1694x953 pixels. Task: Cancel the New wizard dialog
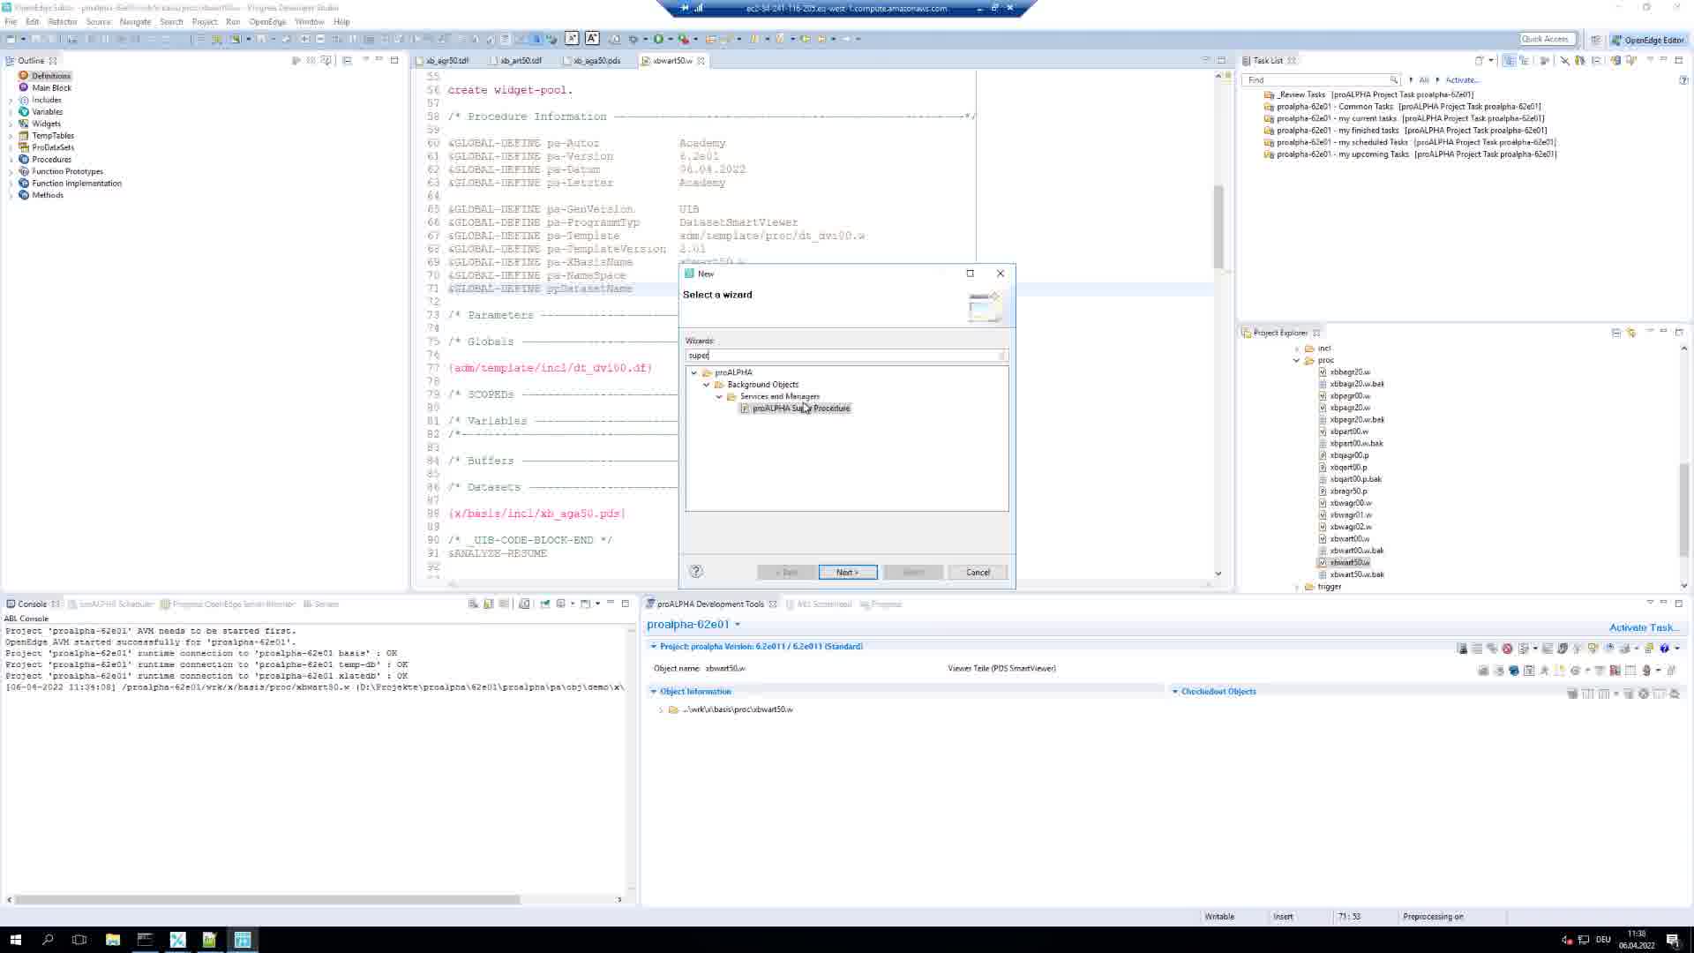[x=978, y=572]
